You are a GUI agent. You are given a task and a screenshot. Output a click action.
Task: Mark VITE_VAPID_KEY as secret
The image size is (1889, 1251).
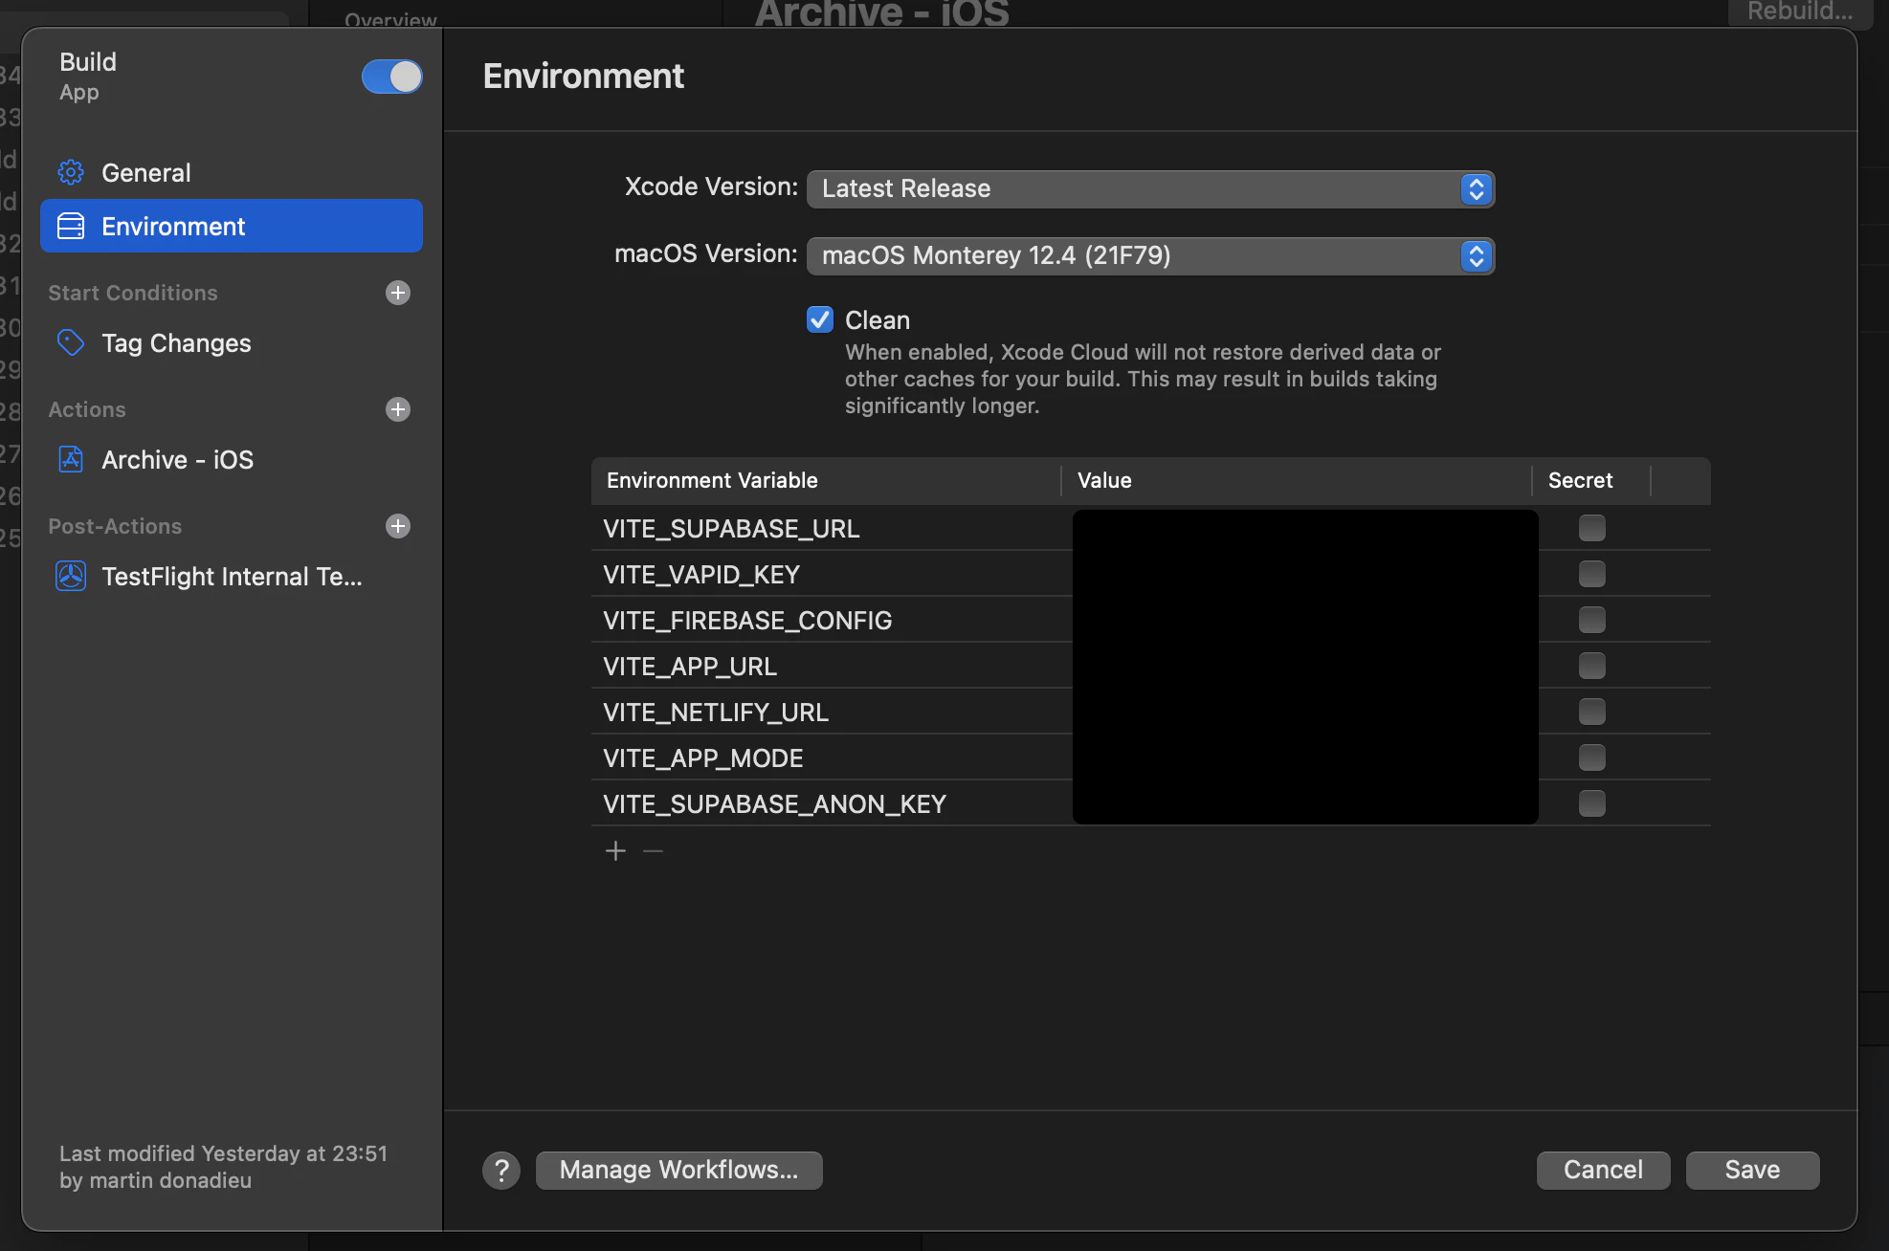[x=1591, y=574]
